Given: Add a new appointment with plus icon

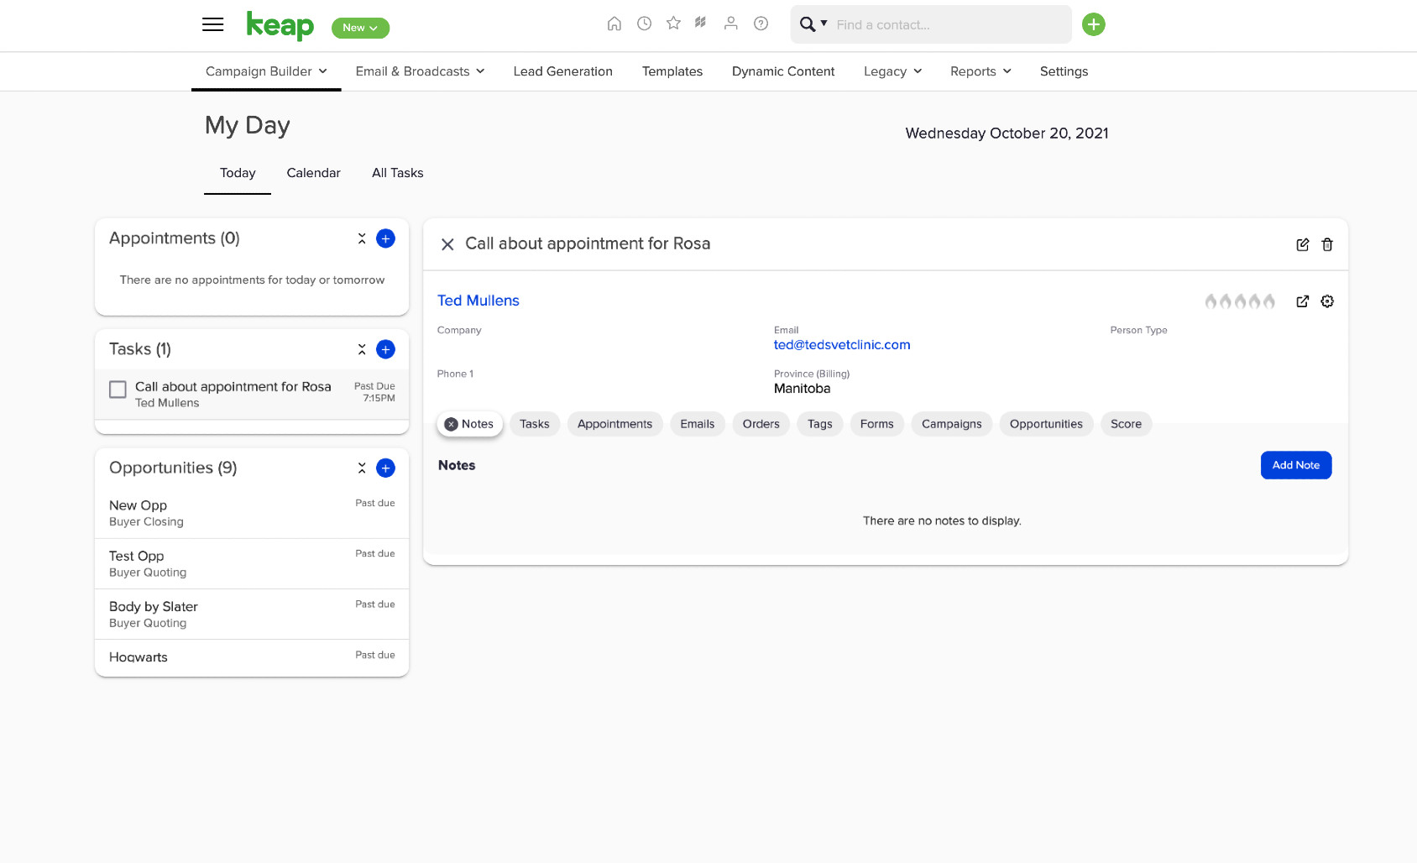Looking at the screenshot, I should coord(385,238).
